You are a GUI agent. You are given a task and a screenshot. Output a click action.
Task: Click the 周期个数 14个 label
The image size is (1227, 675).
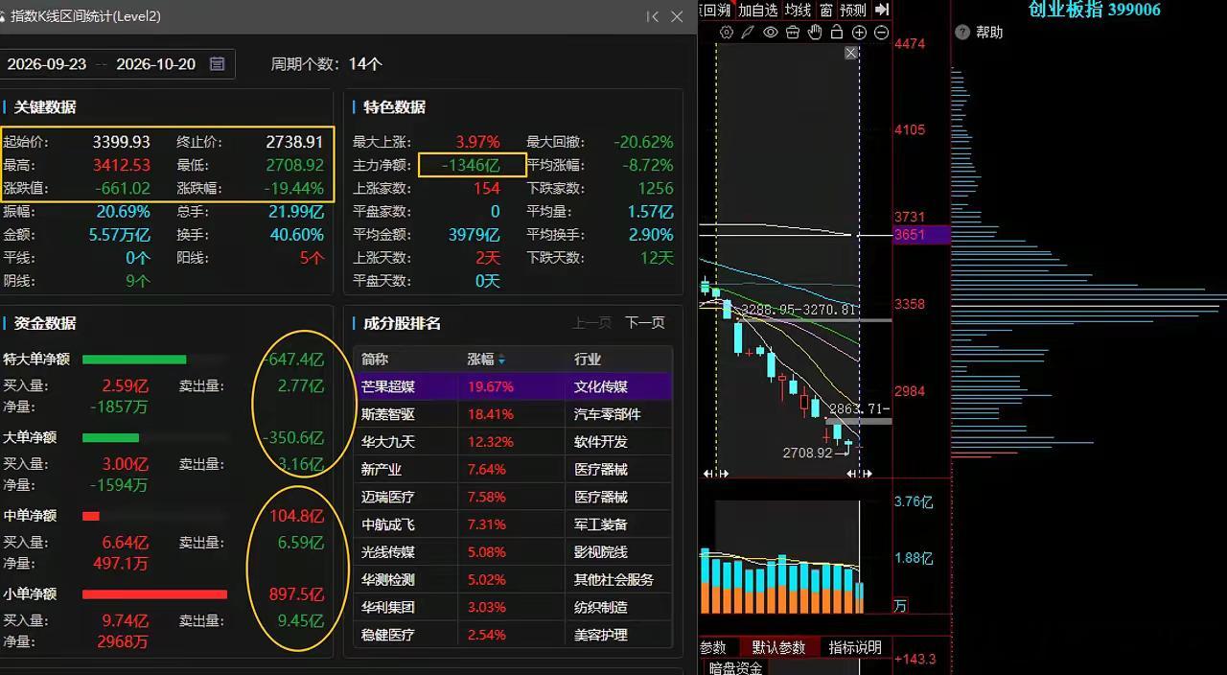pyautogui.click(x=326, y=63)
